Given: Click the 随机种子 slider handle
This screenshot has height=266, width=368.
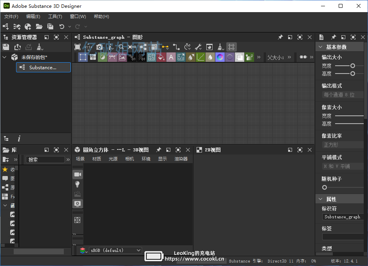Looking at the screenshot, I should [x=324, y=187].
